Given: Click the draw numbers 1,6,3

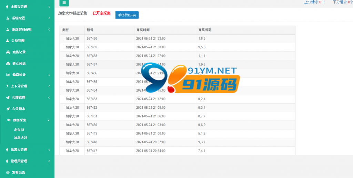Looking at the screenshot, I should coord(202,39).
